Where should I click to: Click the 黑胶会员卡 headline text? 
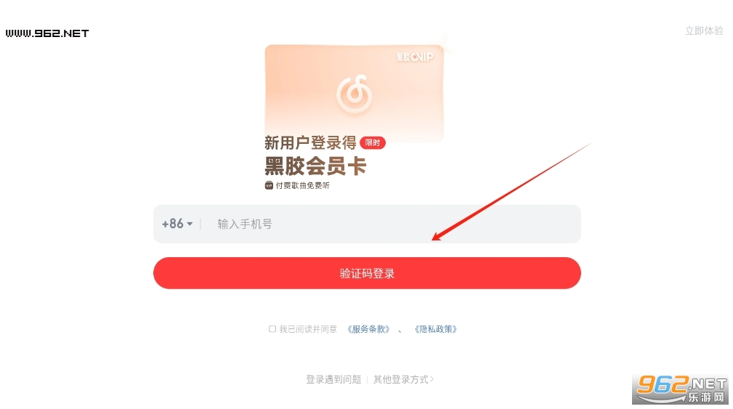pyautogui.click(x=315, y=166)
